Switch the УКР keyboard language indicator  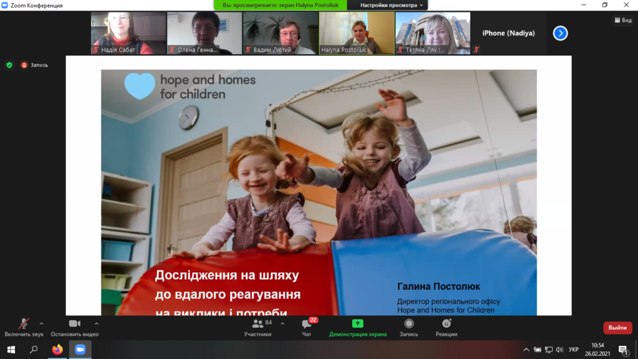[574, 350]
